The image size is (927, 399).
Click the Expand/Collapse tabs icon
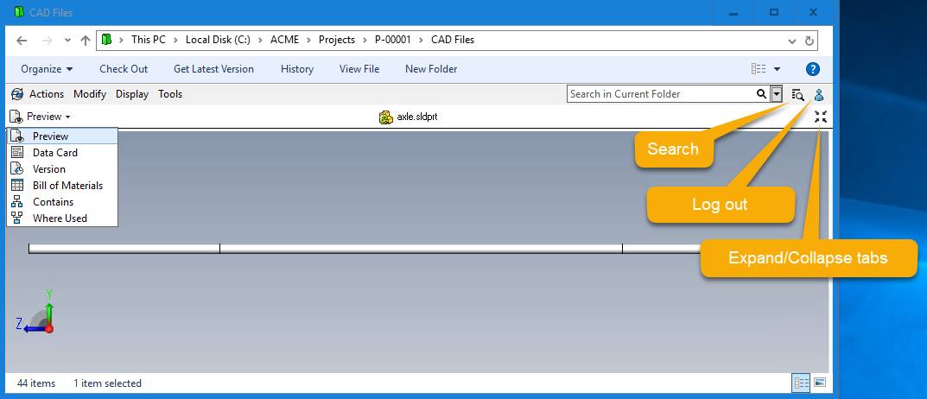pos(820,117)
